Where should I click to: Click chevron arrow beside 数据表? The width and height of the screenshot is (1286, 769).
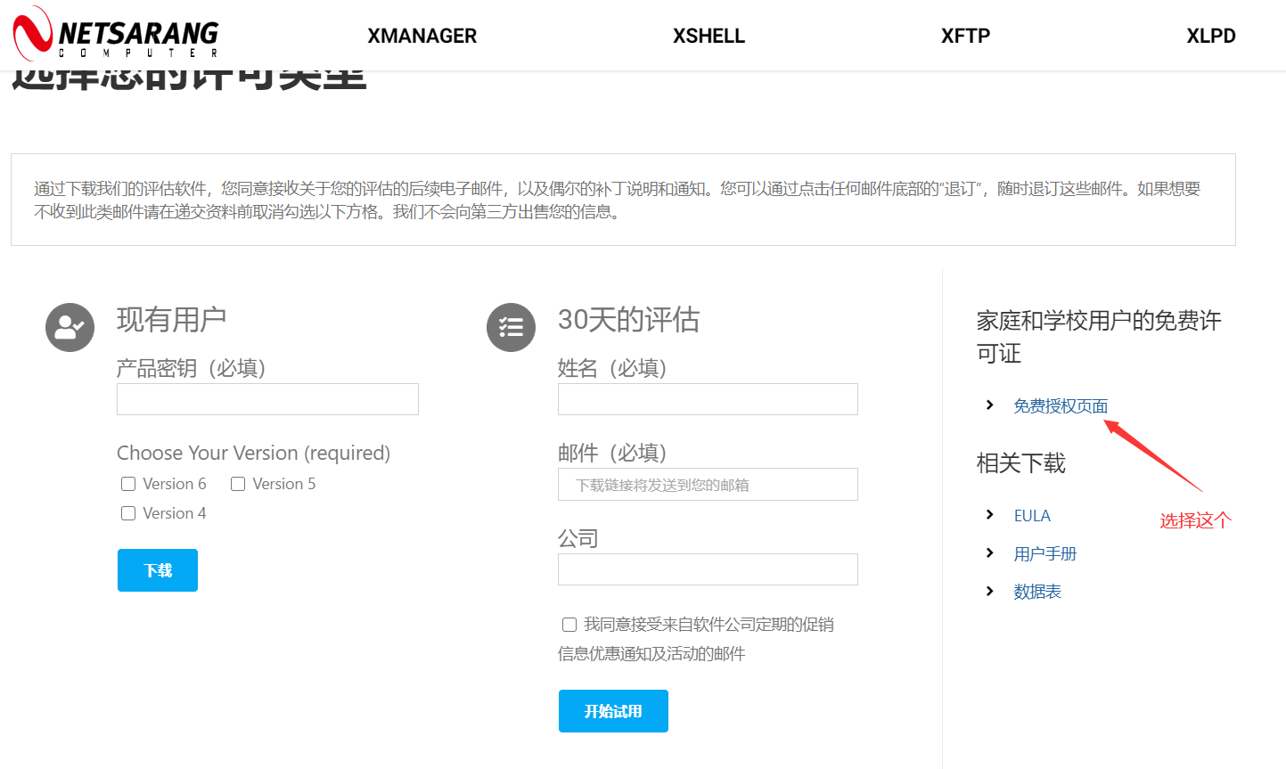point(989,592)
